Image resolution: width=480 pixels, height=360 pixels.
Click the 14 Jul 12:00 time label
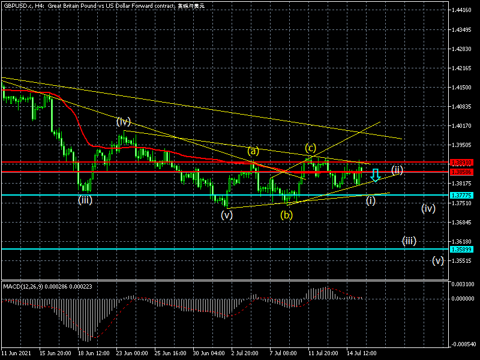coord(362,354)
